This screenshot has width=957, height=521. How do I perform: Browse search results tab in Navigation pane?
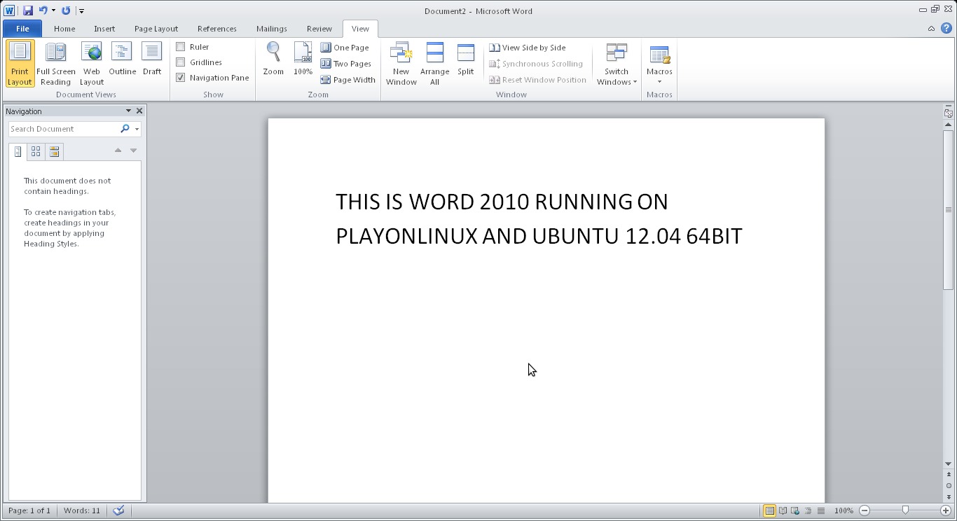54,151
